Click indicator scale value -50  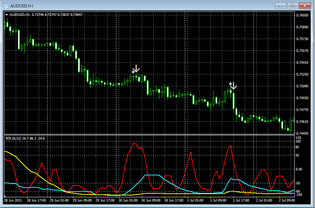[x=297, y=183]
